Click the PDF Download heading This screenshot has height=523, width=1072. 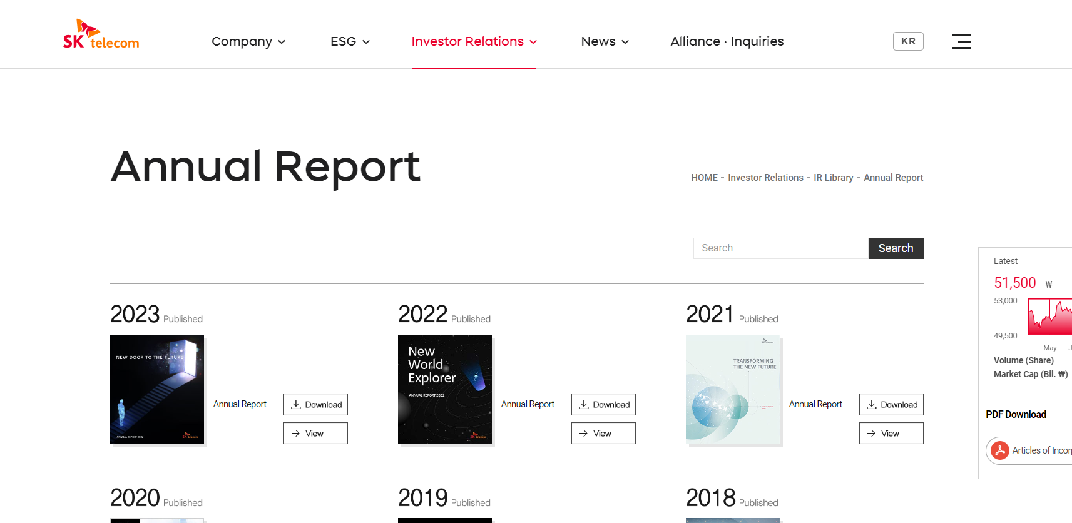[1016, 414]
